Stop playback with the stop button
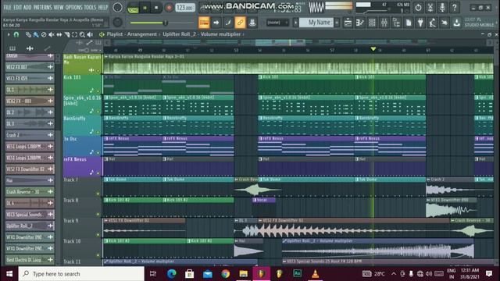The height and width of the screenshot is (281, 500). 156,8
